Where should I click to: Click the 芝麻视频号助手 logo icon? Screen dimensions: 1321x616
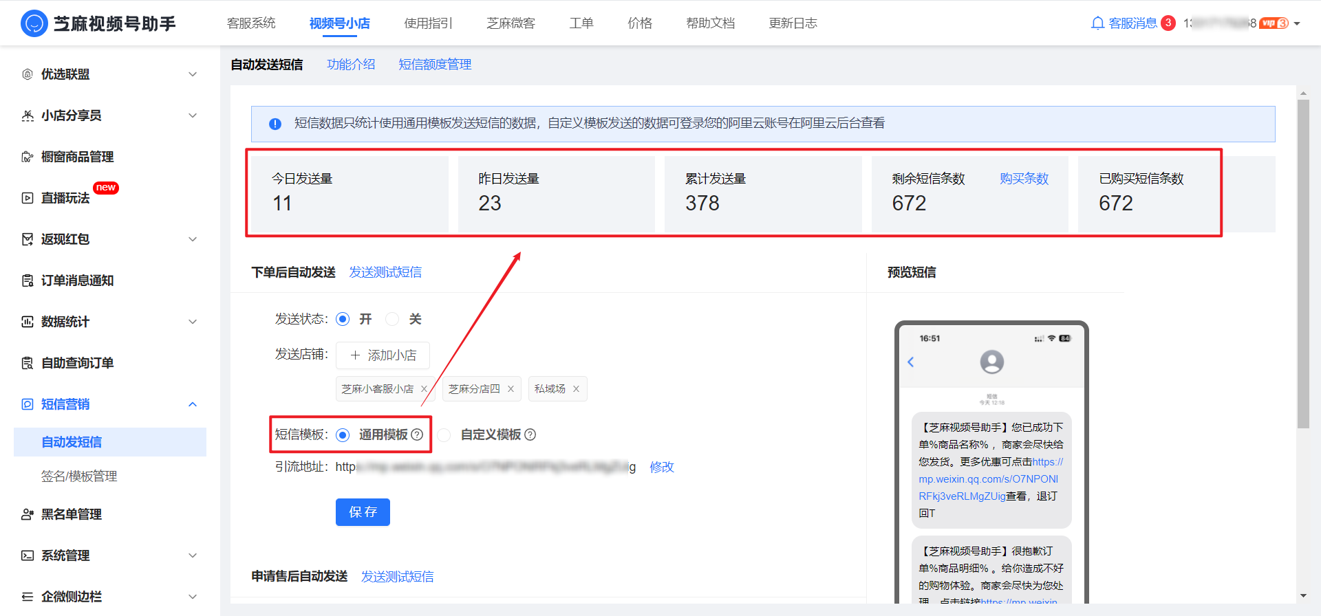tap(34, 23)
